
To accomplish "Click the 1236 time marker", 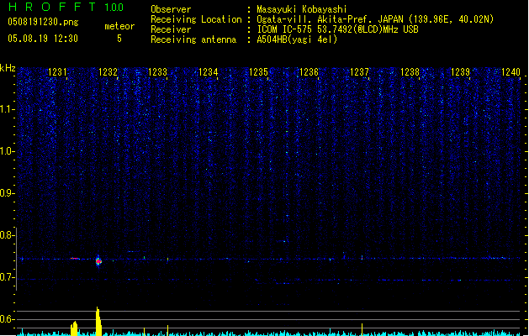I will [x=309, y=72].
